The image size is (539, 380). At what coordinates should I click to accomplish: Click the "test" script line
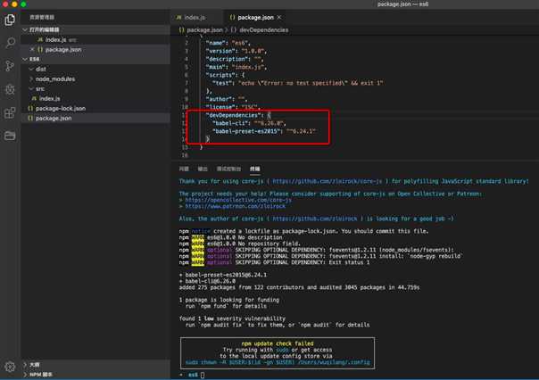click(x=298, y=83)
